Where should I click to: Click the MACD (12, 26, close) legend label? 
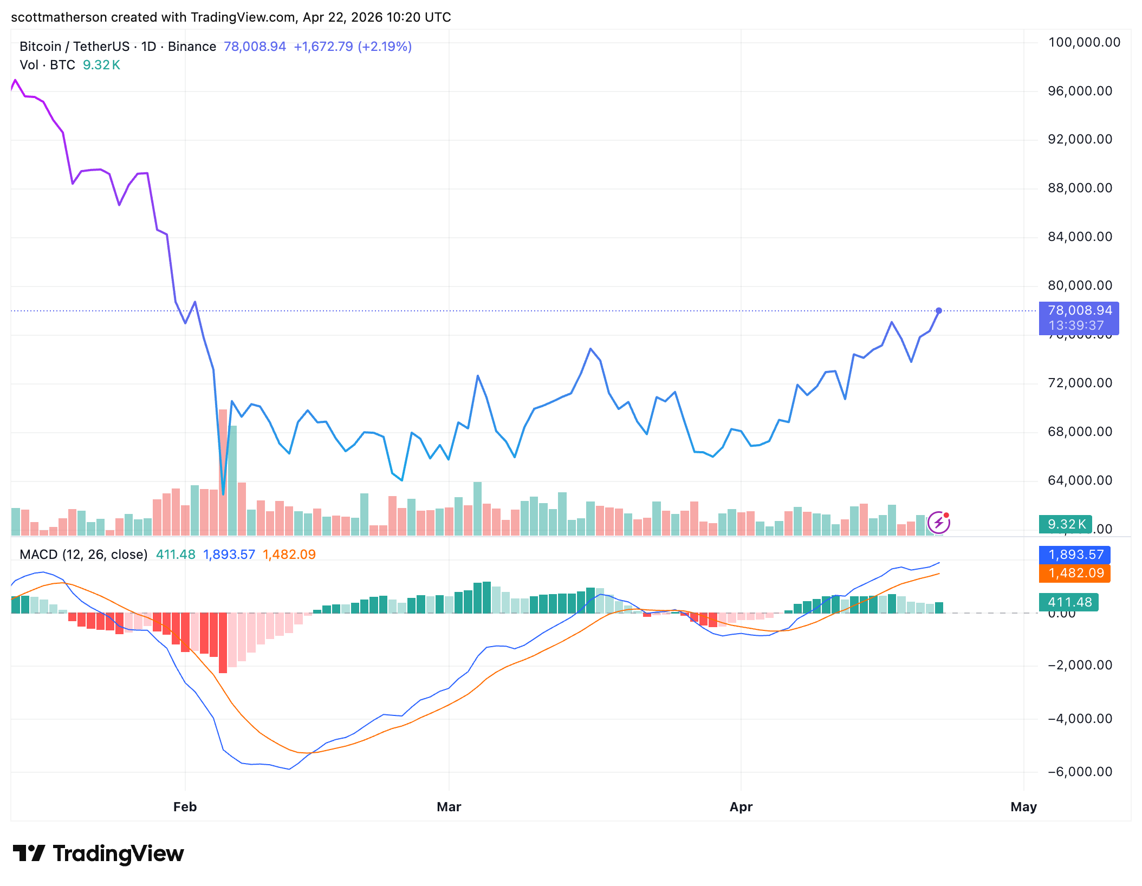(83, 555)
